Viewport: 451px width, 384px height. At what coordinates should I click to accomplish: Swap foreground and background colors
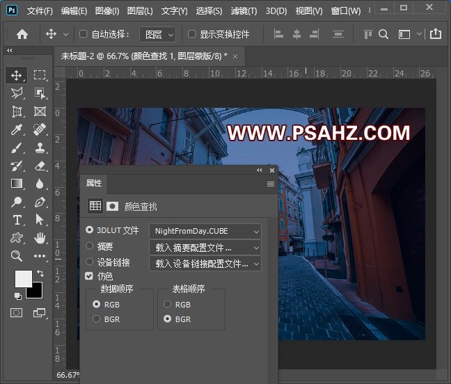click(x=40, y=273)
